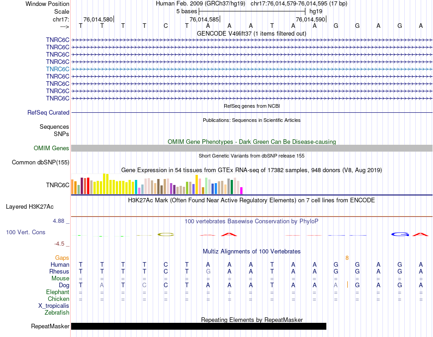Viewport: 433px width, 337px height.
Task: Click the Window Position label
Action: point(47,4)
